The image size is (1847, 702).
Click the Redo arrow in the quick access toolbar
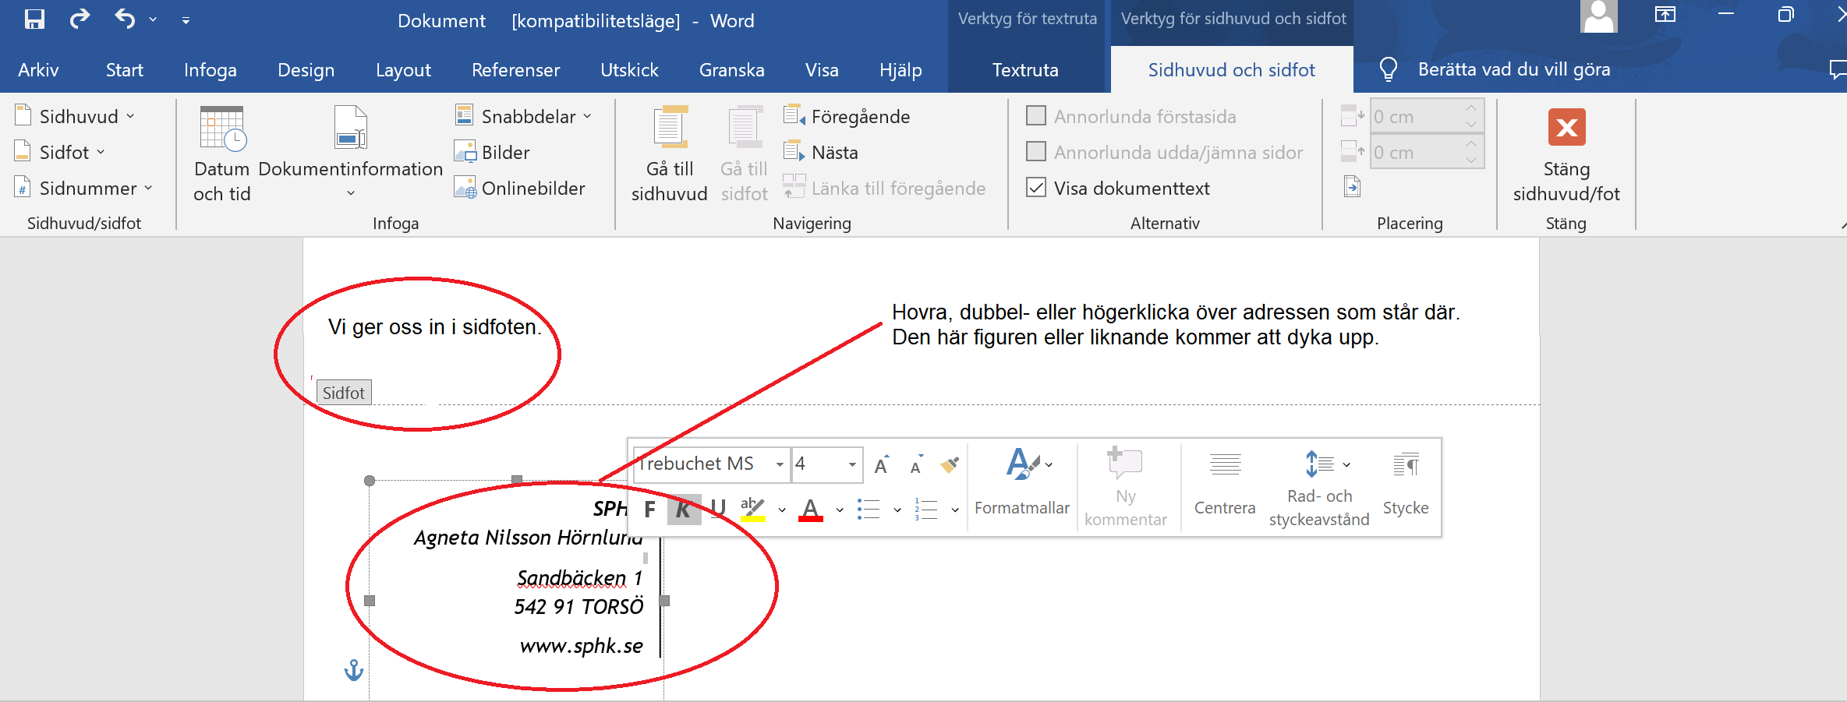(x=80, y=19)
